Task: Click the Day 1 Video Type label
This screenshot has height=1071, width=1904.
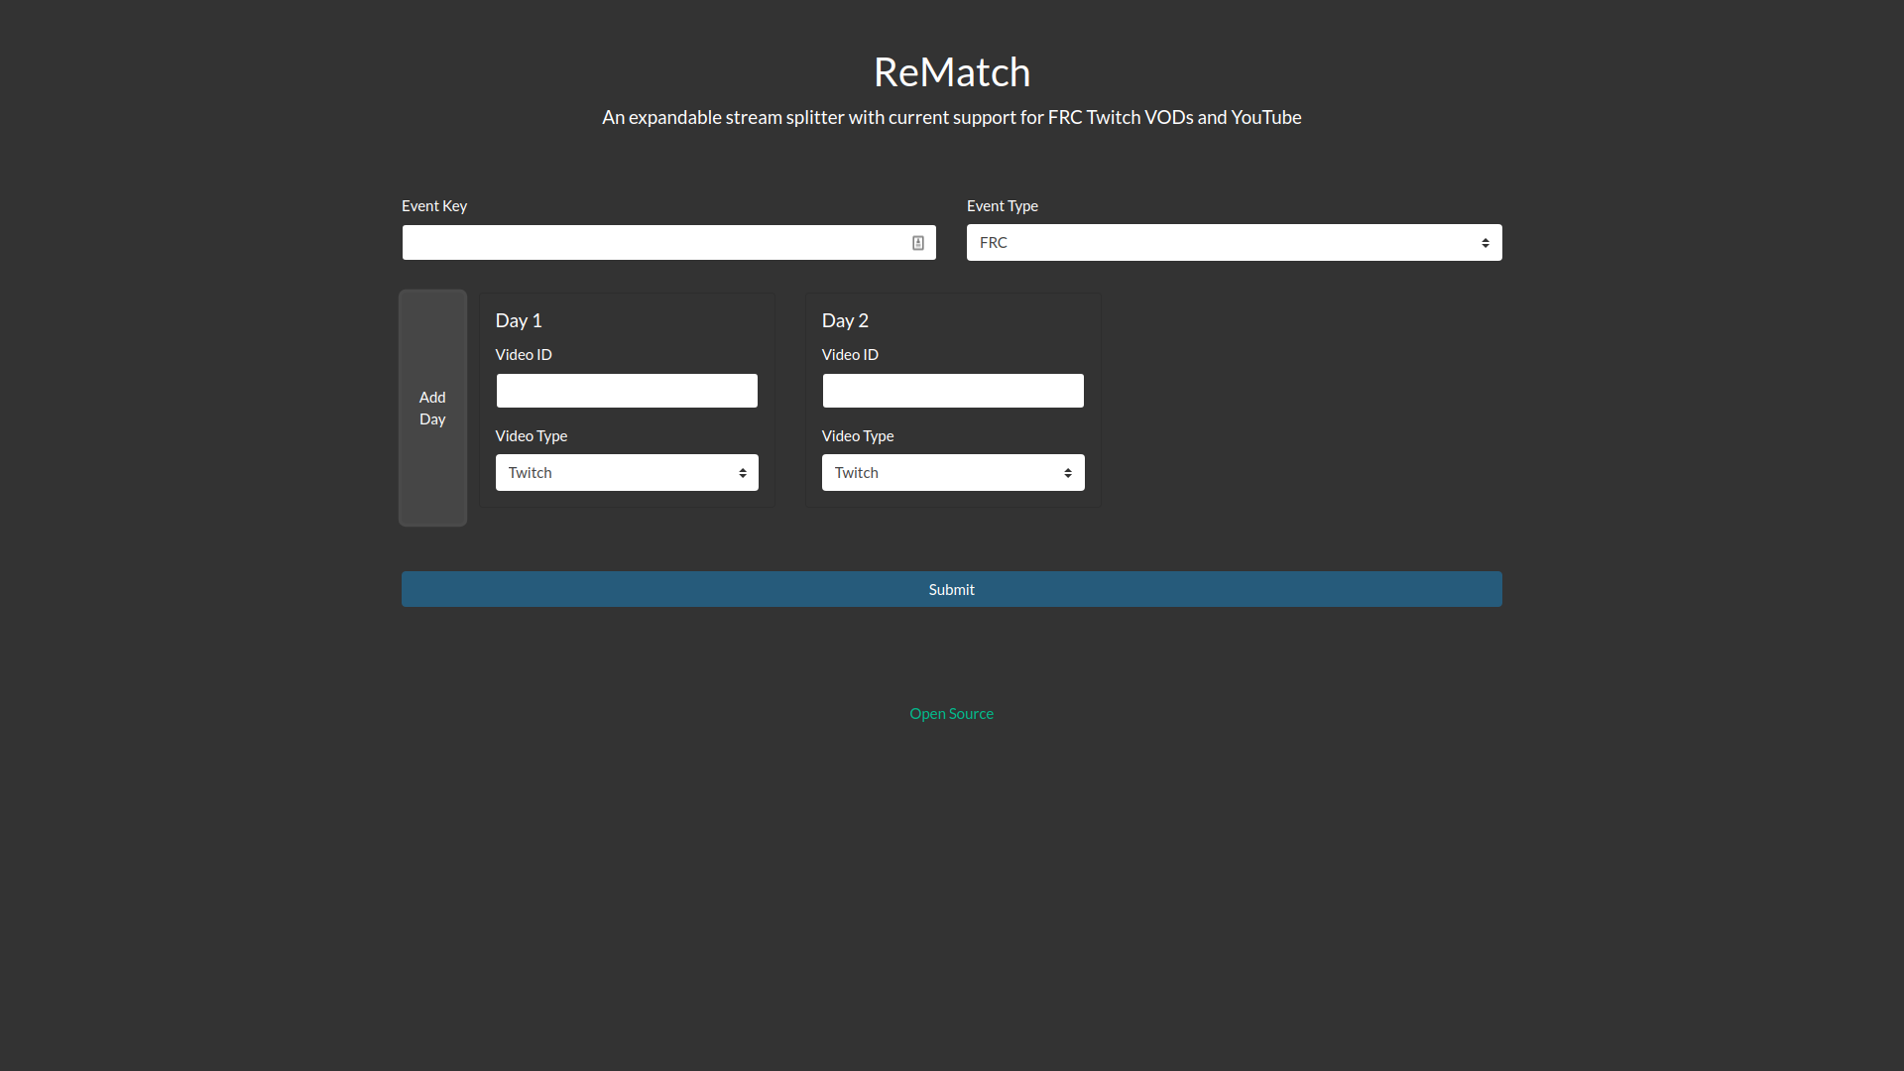Action: (532, 436)
